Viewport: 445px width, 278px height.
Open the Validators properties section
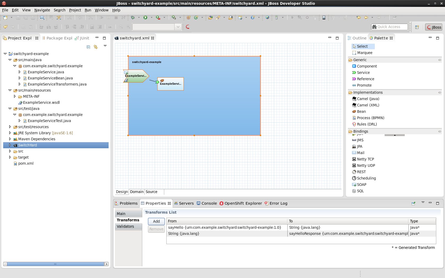click(x=128, y=226)
